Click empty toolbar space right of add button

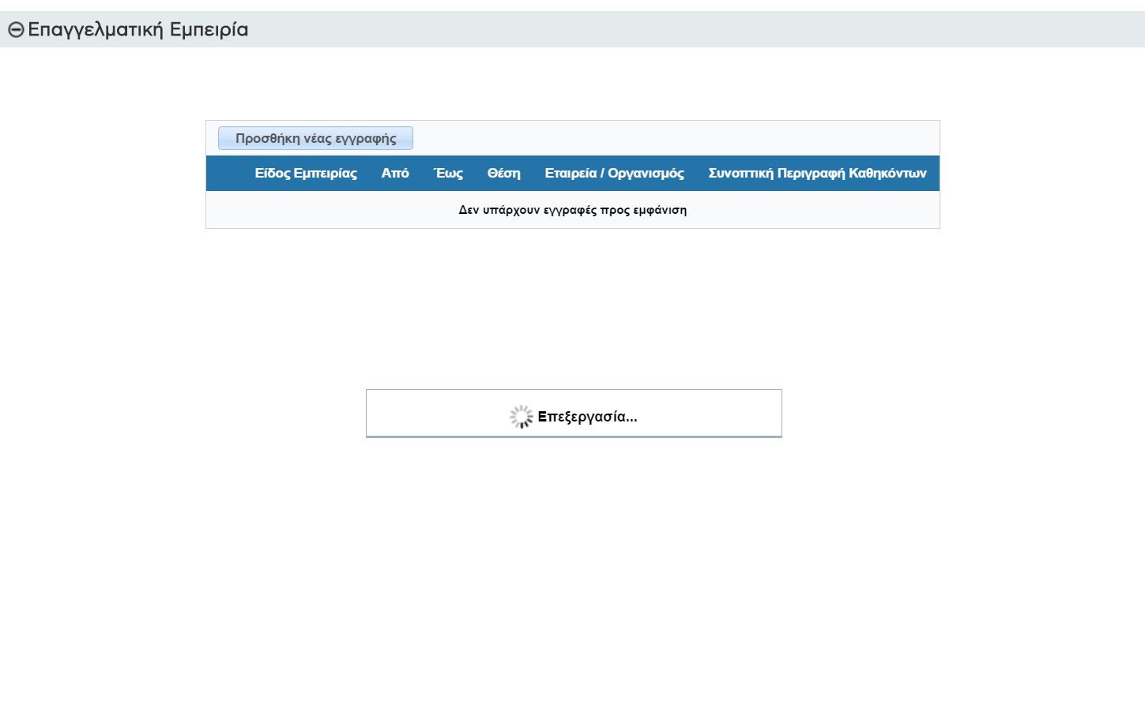[x=672, y=138]
